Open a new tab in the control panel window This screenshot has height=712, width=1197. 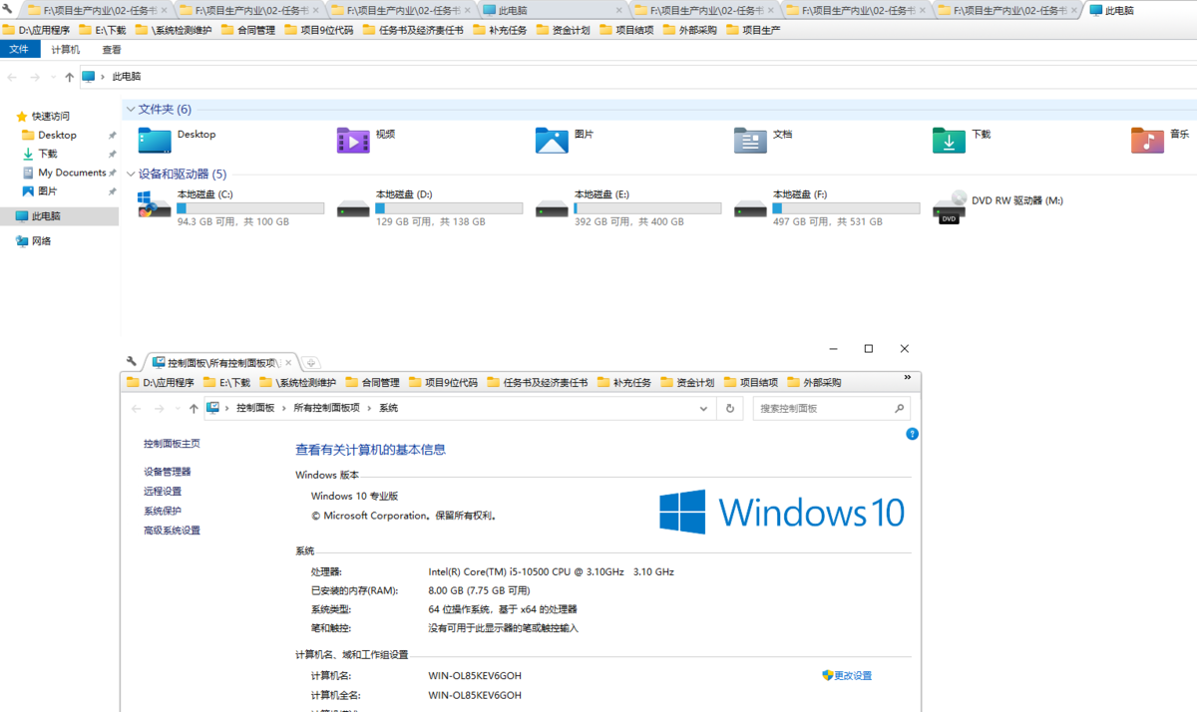[x=310, y=363]
